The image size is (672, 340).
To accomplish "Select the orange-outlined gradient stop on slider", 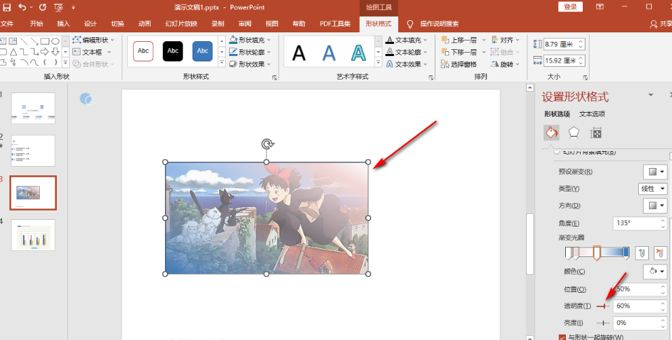I will pyautogui.click(x=596, y=253).
